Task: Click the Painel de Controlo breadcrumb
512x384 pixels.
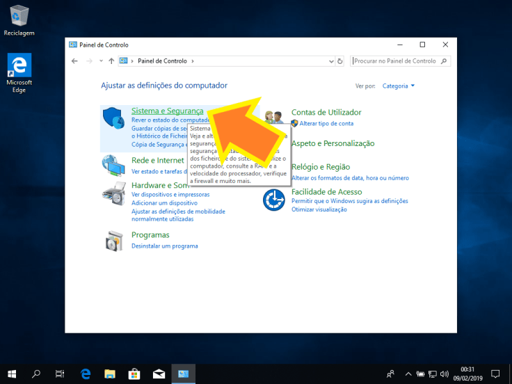Action: tap(162, 61)
